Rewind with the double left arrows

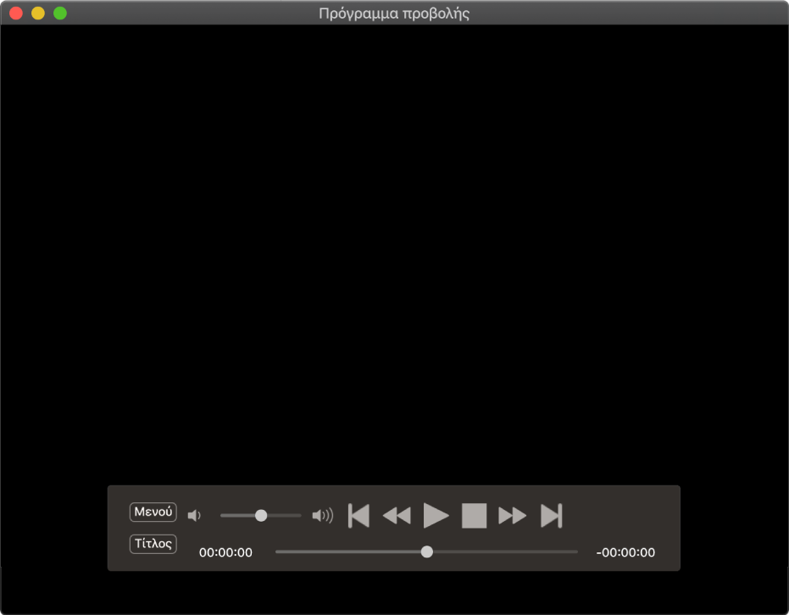(397, 515)
